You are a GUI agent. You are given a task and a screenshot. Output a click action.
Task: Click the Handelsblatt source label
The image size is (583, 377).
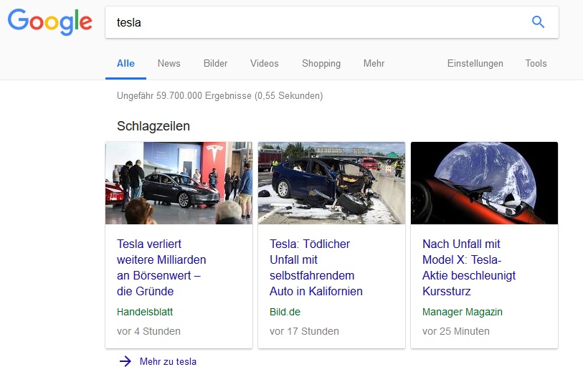click(x=145, y=312)
